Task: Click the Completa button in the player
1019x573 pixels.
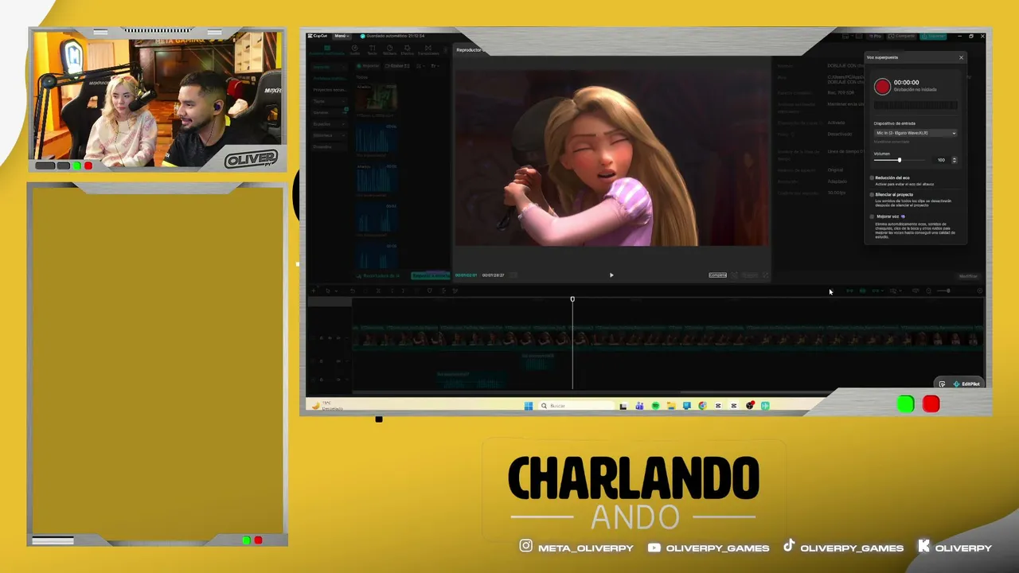Action: (717, 275)
